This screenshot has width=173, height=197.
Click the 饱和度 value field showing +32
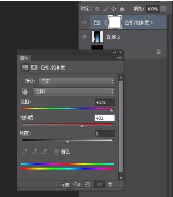point(105,118)
